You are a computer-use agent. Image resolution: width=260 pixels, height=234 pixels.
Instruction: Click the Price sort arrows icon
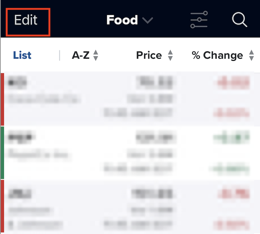coord(170,55)
